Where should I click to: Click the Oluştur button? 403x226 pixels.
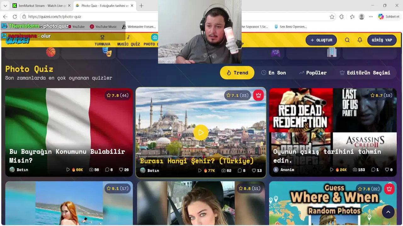click(x=321, y=40)
